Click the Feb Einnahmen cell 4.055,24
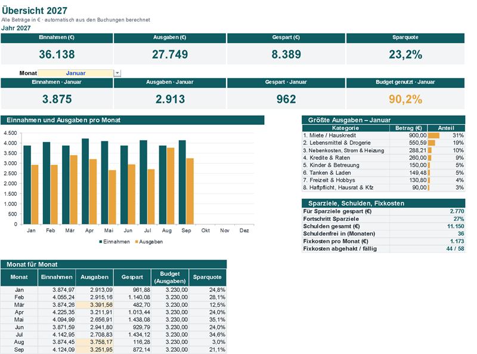The height and width of the screenshot is (354, 477). (57, 297)
